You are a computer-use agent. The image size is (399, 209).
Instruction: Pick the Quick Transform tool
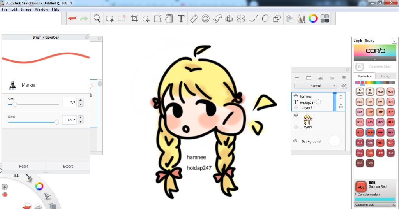(146, 19)
